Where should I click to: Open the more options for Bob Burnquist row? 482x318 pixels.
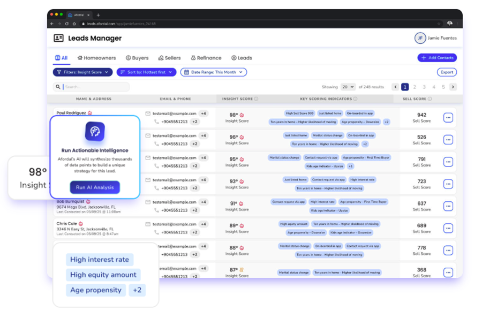pyautogui.click(x=448, y=206)
